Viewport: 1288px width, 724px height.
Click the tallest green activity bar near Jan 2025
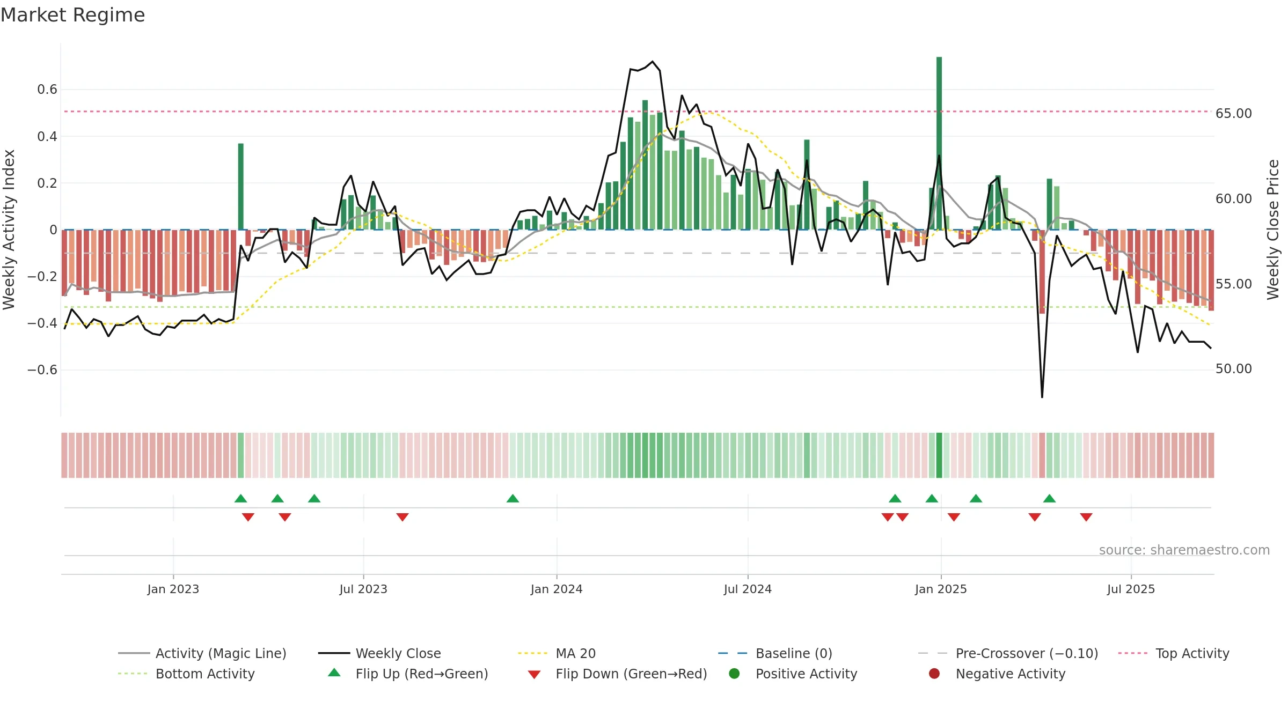pos(939,143)
